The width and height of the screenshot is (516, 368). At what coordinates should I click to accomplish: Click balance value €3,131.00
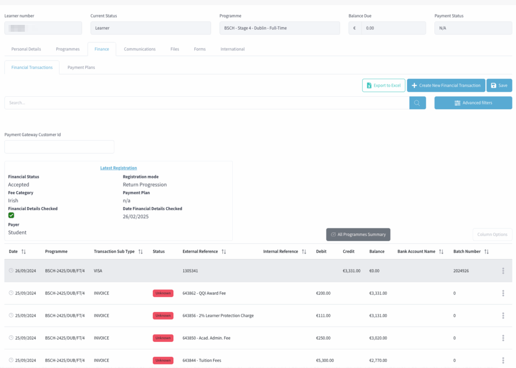coord(378,316)
